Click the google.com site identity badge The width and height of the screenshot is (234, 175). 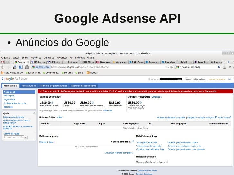(x=41, y=67)
